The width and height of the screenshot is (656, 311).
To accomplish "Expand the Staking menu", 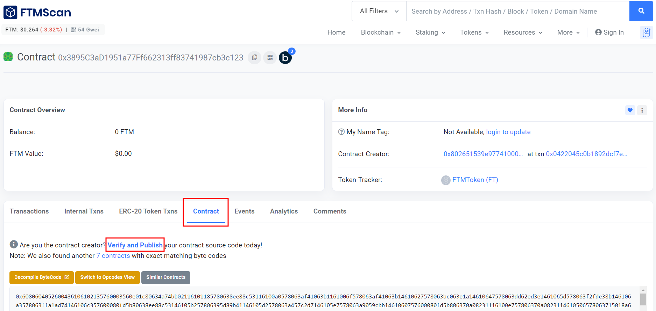I will [x=430, y=32].
